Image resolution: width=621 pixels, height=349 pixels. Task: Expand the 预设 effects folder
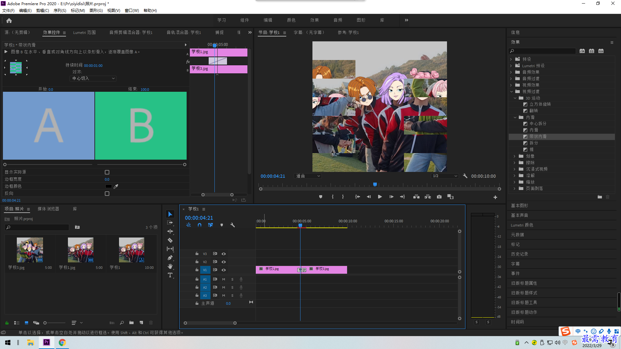tap(511, 59)
